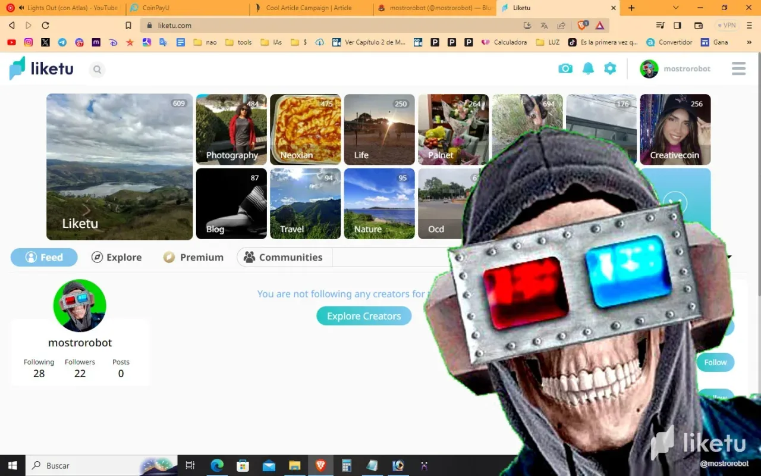Open the 'IAs' bookmarks folder
The width and height of the screenshot is (761, 476).
(272, 42)
